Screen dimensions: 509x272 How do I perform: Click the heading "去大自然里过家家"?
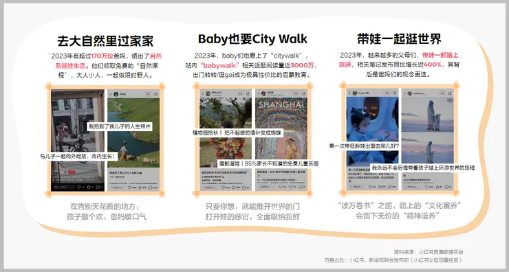[x=105, y=41]
